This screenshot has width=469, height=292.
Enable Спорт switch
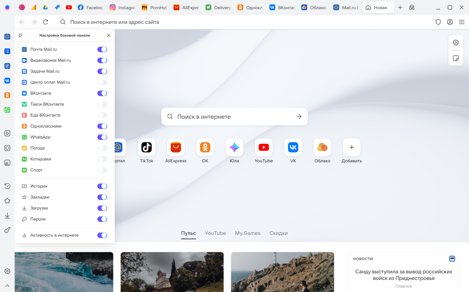tap(102, 170)
